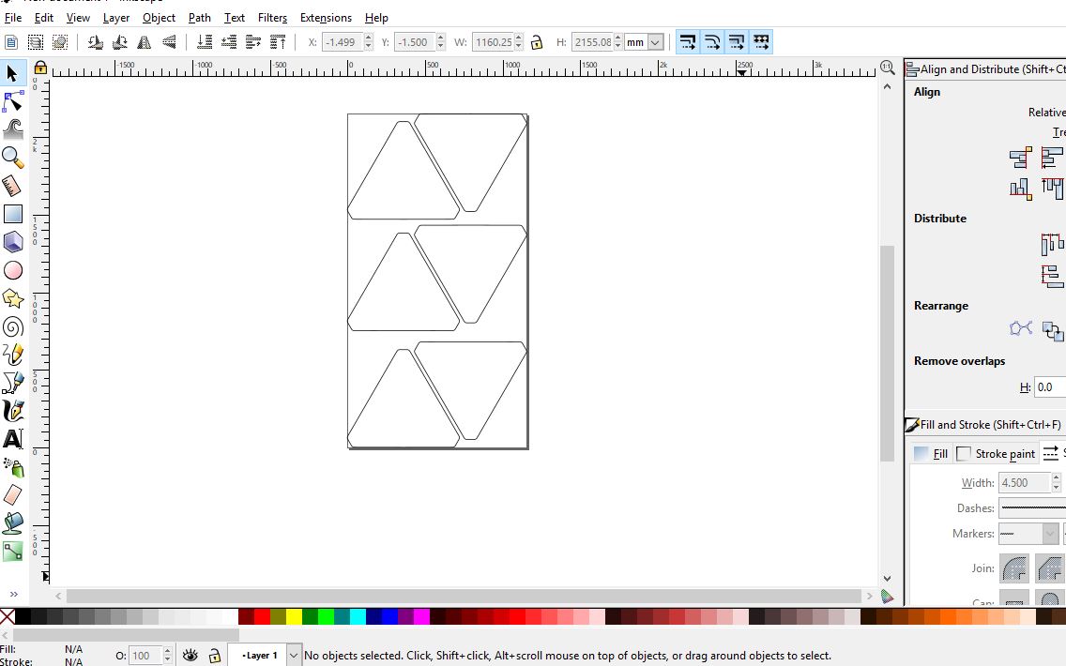The height and width of the screenshot is (666, 1066).
Task: Rotate selection 90° clockwise
Action: (120, 42)
